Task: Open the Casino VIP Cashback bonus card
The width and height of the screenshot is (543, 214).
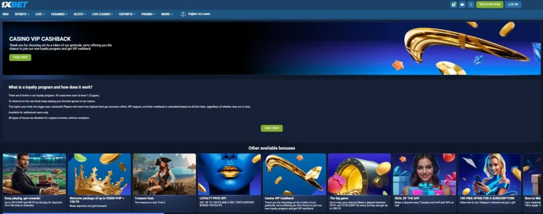Action: point(294,183)
